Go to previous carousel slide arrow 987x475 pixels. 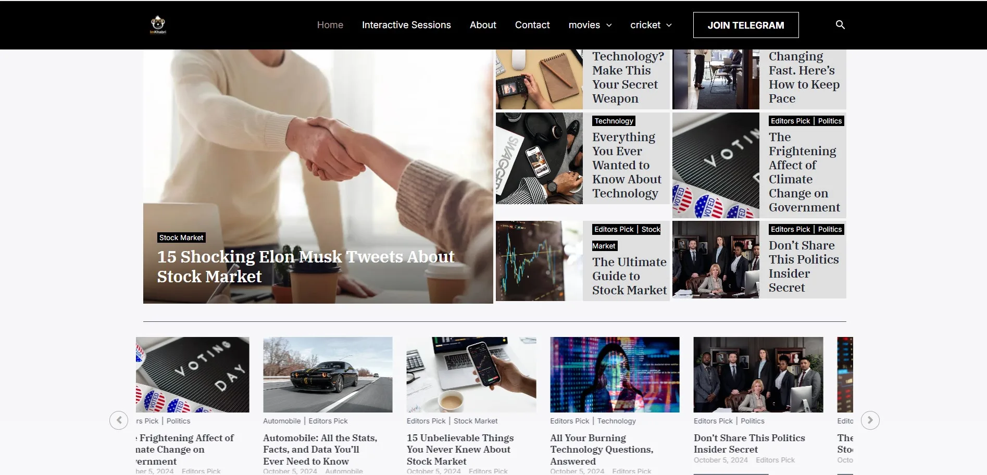119,420
